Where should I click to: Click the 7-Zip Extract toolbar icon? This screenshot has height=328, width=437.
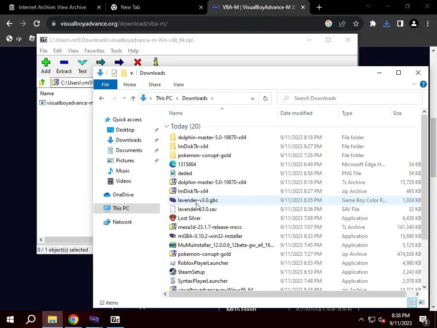[64, 62]
